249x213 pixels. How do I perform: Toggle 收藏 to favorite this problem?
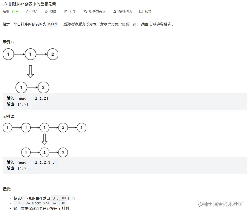pos(53,11)
